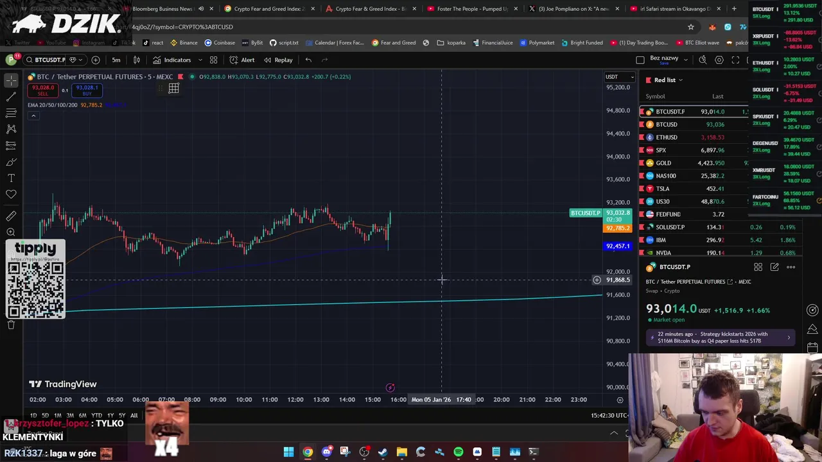The height and width of the screenshot is (462, 822).
Task: Click the lightning event marker on time axis
Action: click(390, 388)
